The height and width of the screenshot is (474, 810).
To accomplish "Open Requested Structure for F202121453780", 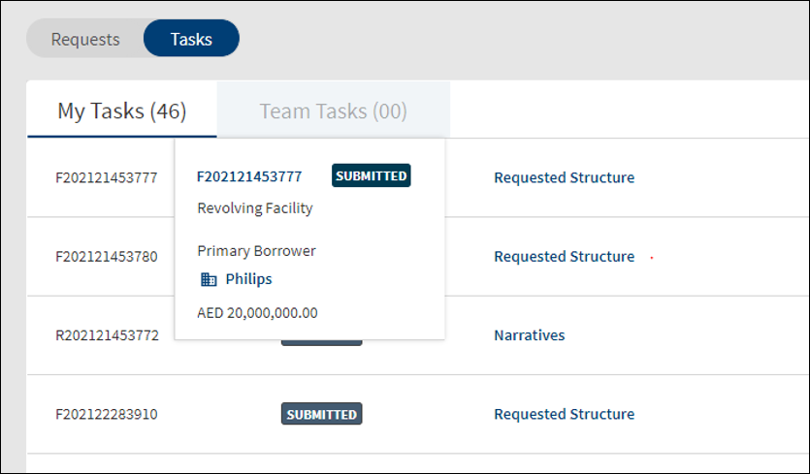I will (565, 257).
